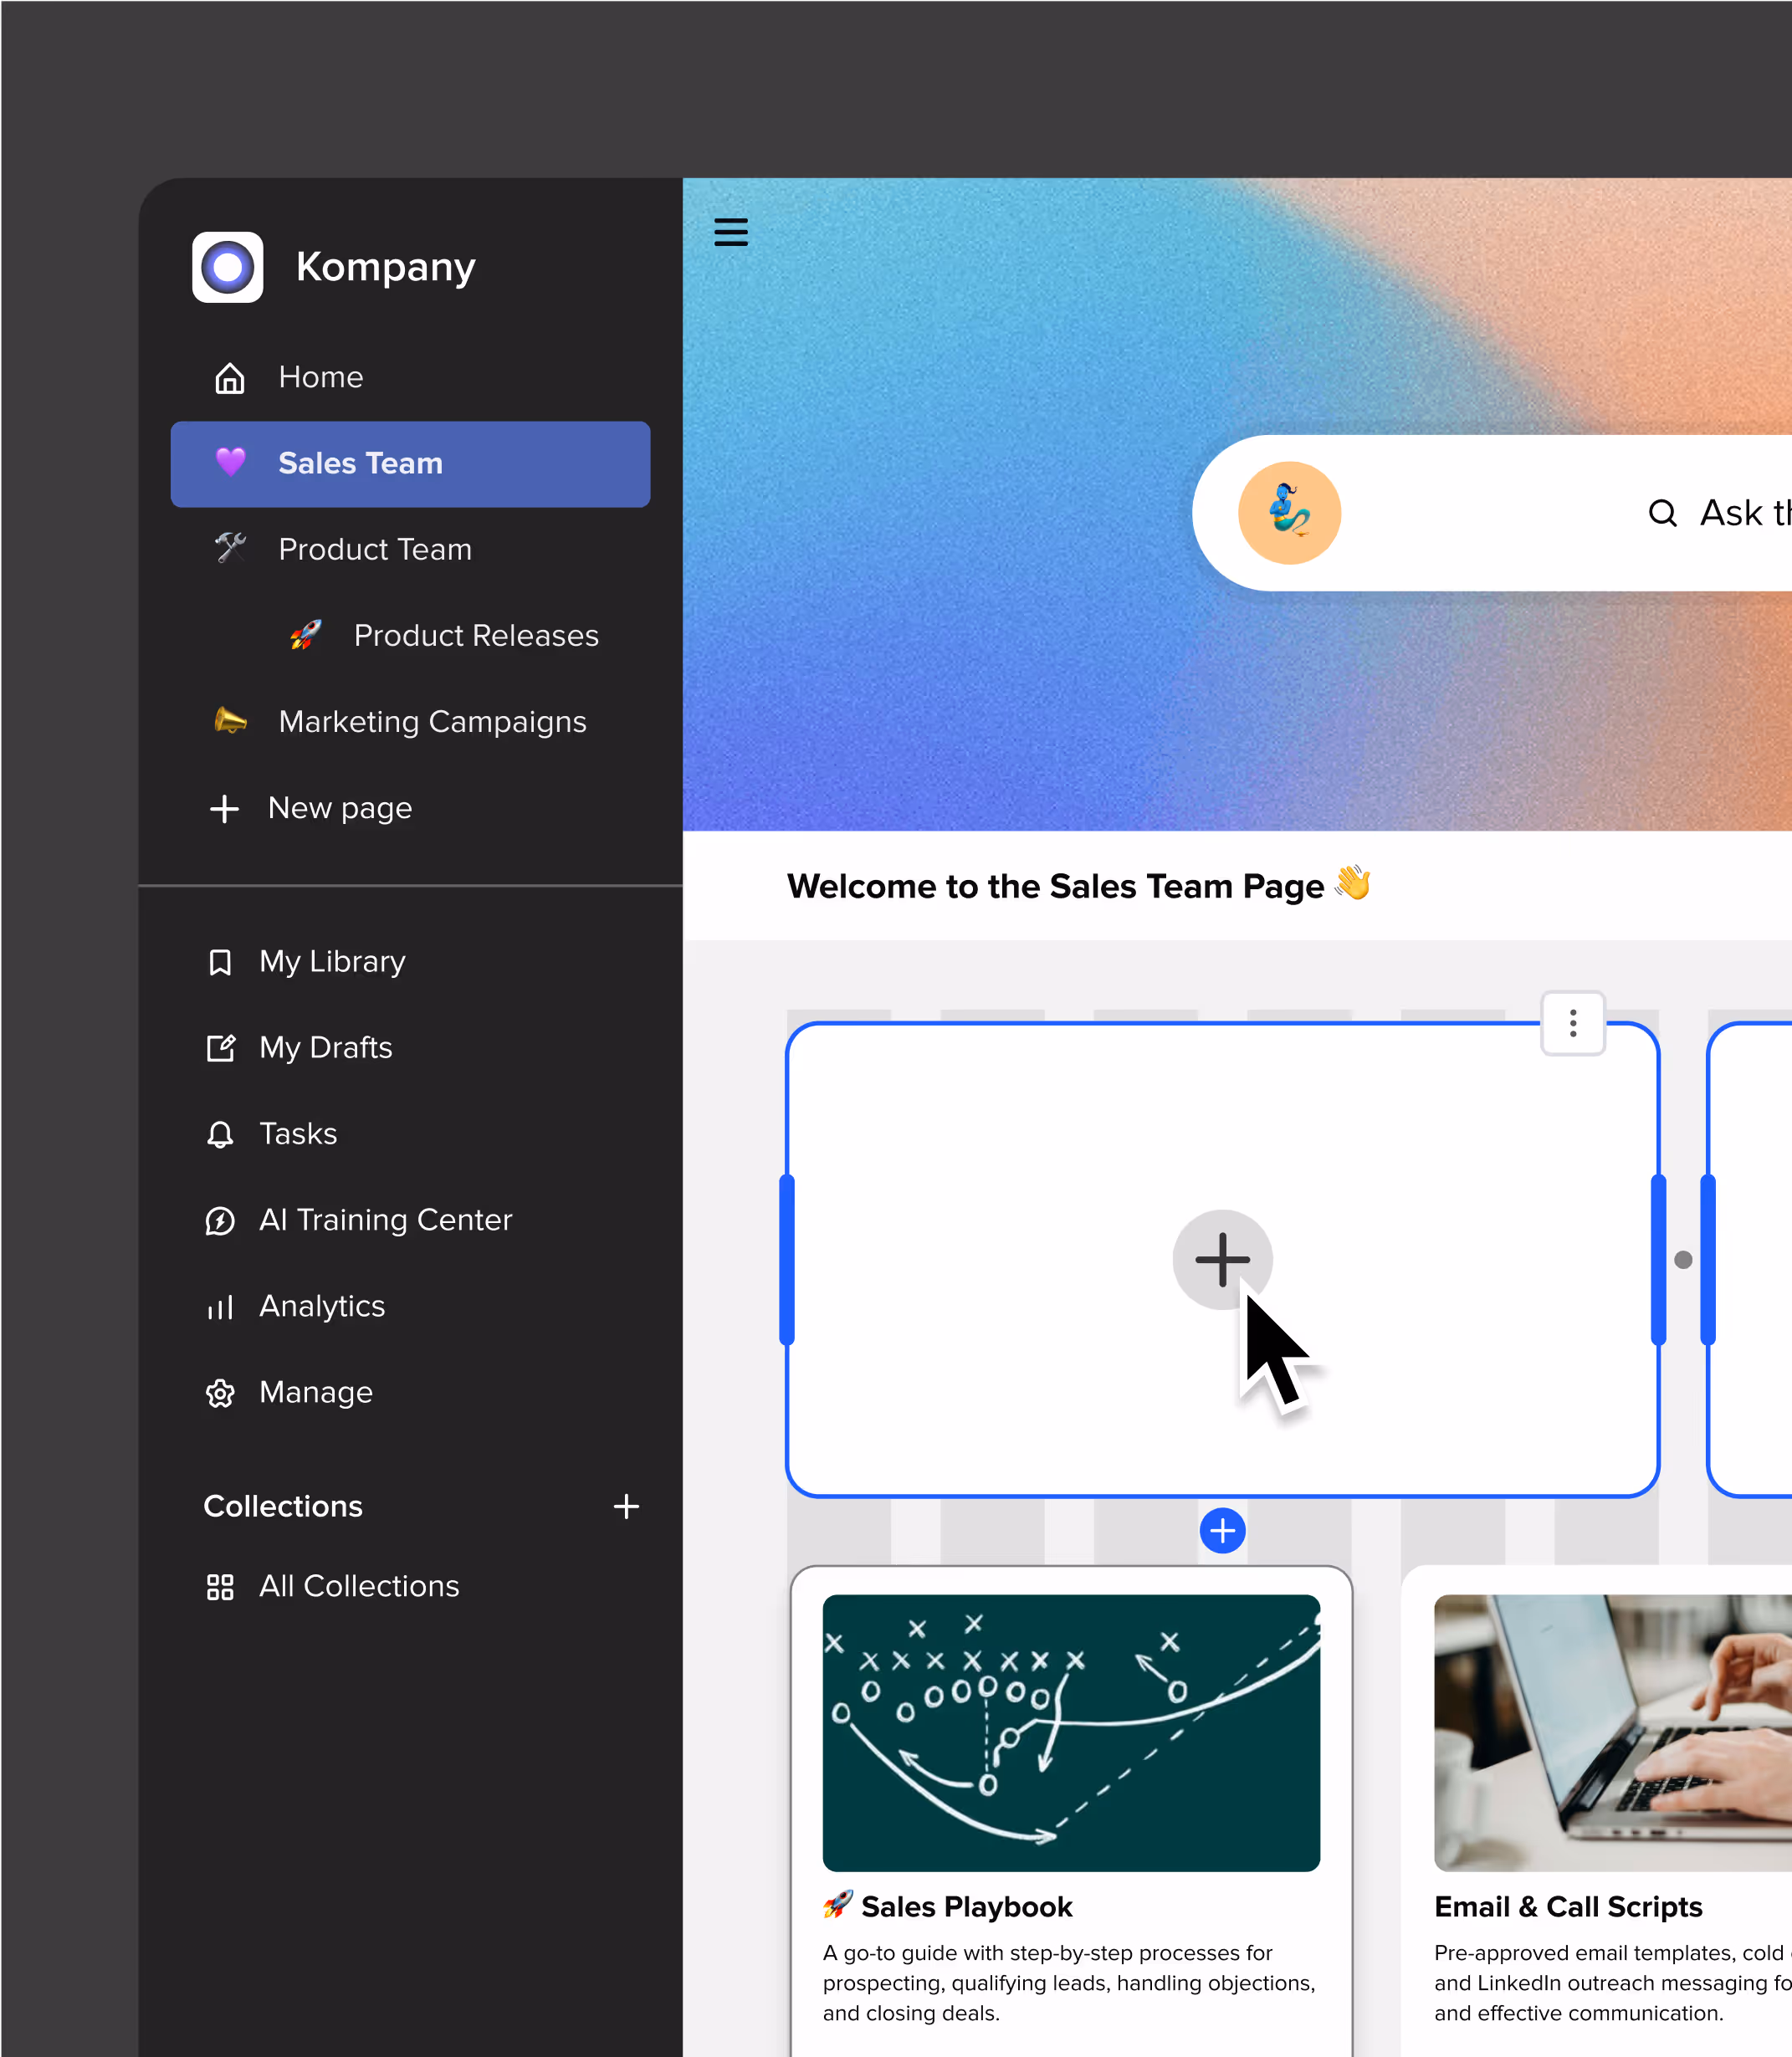1792x2057 pixels.
Task: Open Marketing Campaigns page
Action: [x=431, y=722]
